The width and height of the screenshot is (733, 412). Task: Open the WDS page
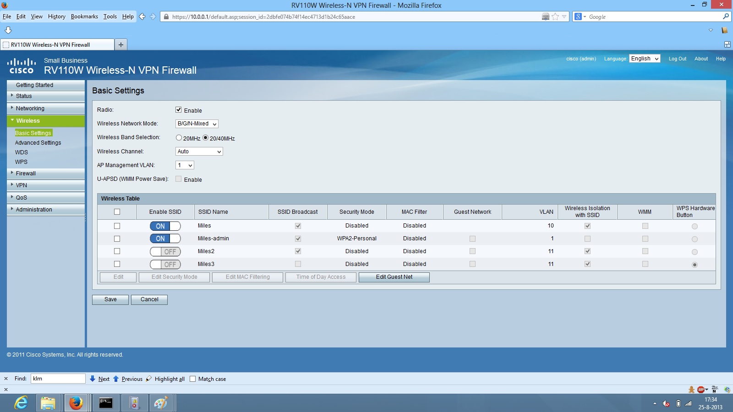click(x=22, y=152)
